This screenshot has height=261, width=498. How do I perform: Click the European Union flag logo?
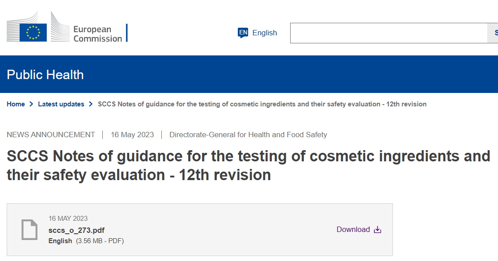point(33,33)
